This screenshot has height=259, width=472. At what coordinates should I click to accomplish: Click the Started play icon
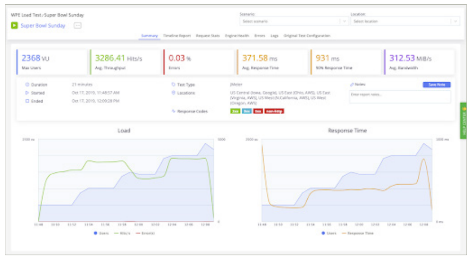pyautogui.click(x=27, y=93)
